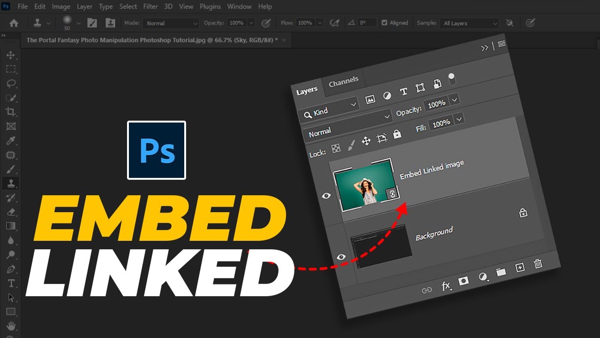The image size is (600, 338).
Task: Open the Window menu
Action: tap(239, 7)
